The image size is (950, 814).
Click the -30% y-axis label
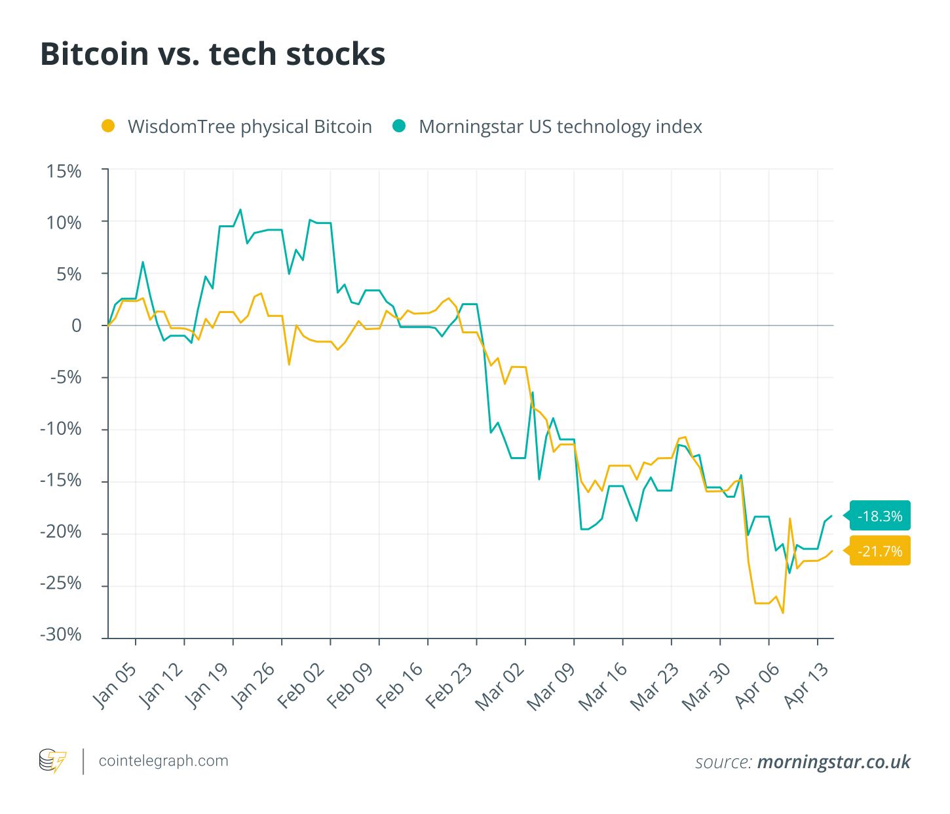(x=60, y=635)
